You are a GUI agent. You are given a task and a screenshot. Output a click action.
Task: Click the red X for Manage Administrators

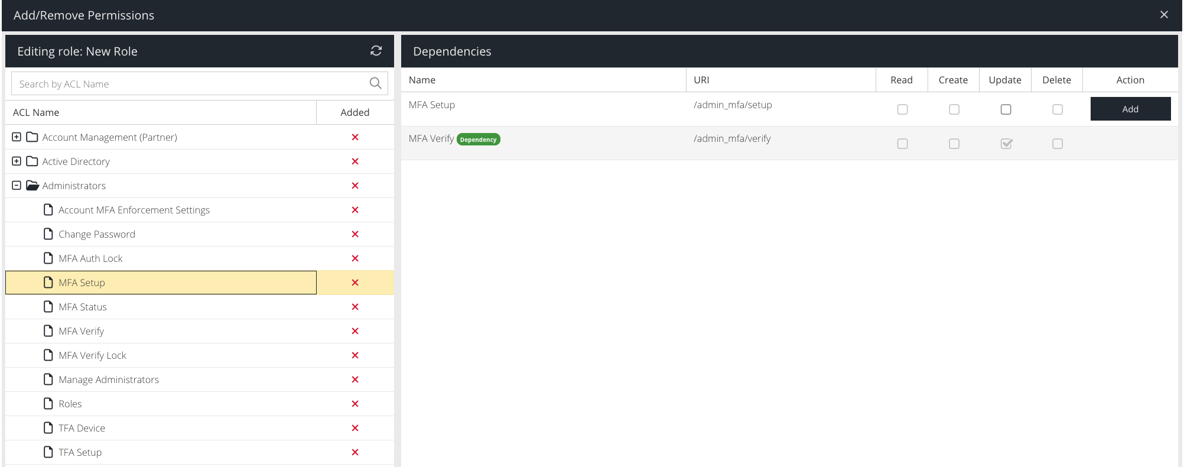point(355,380)
